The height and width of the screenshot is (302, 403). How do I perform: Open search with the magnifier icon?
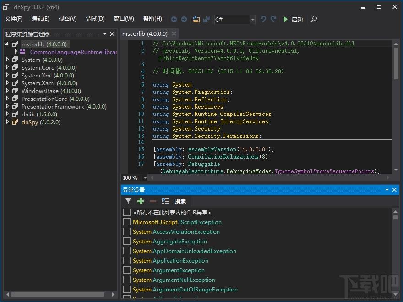[x=314, y=19]
